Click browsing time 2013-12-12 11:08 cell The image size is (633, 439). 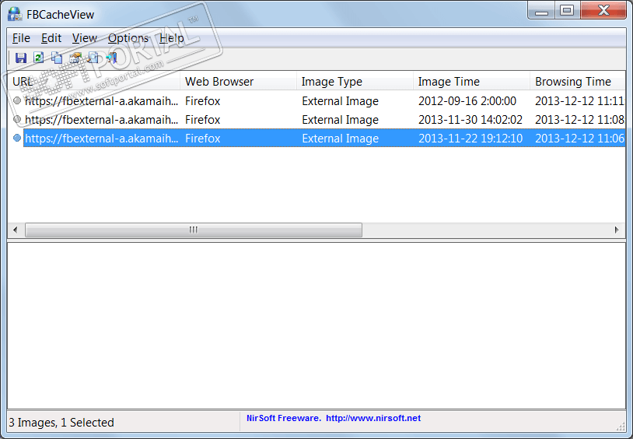click(579, 119)
